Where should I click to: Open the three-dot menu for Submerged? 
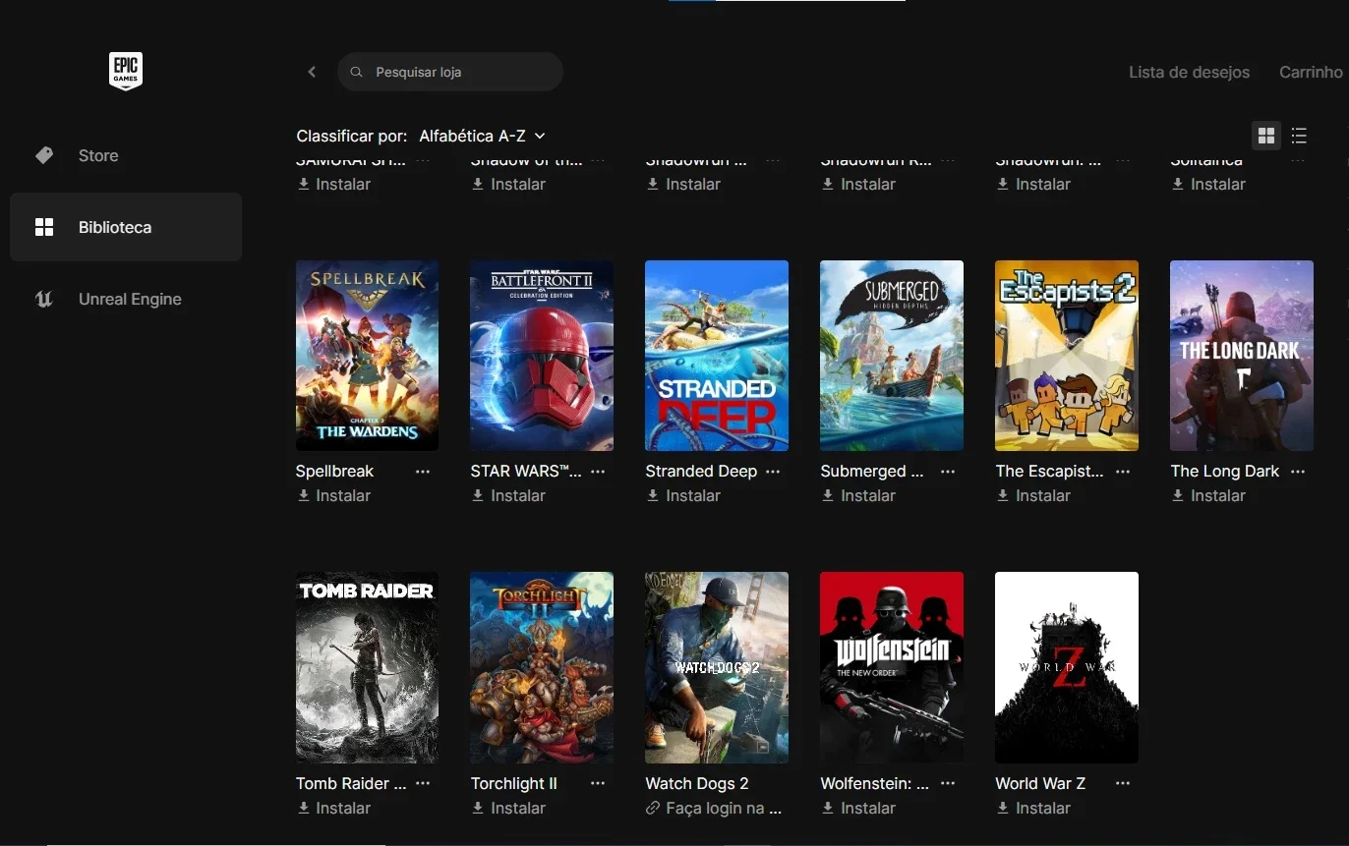[948, 472]
